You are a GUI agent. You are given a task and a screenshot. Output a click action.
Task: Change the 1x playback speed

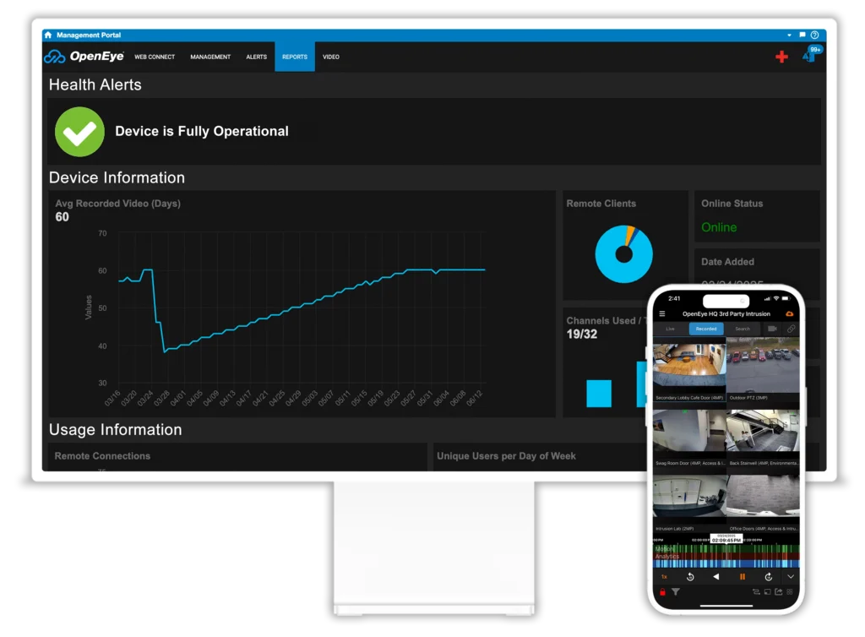pos(664,577)
